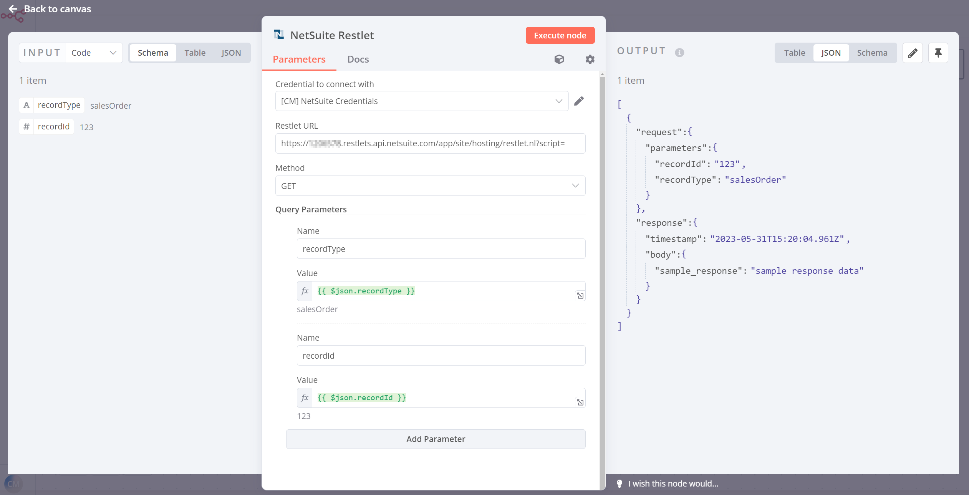The width and height of the screenshot is (969, 495).
Task: Switch output view to Schema
Action: (872, 53)
